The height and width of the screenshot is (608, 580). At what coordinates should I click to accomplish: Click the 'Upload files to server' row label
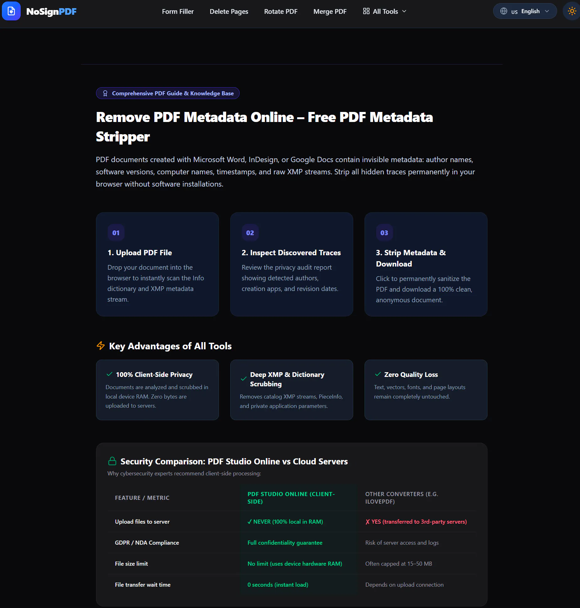[142, 522]
